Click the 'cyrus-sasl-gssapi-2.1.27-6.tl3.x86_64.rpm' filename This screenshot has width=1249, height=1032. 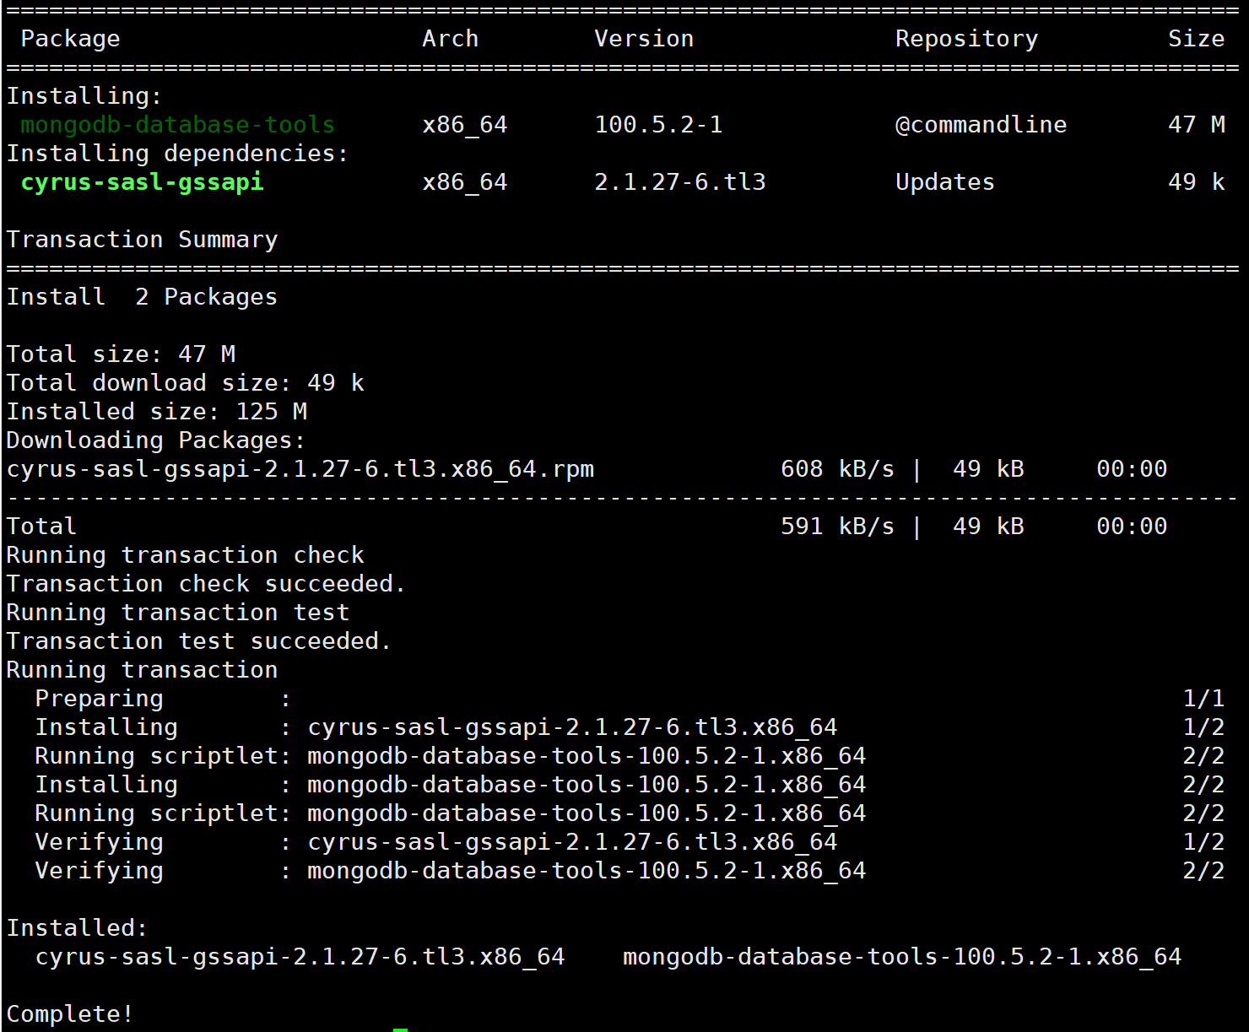pos(300,470)
